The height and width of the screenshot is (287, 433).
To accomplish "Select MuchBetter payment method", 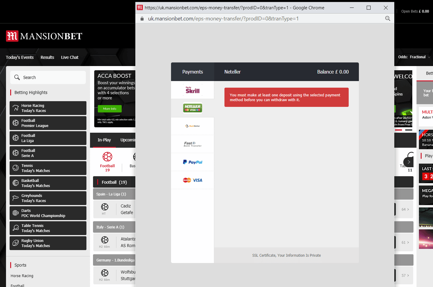I will [192, 126].
